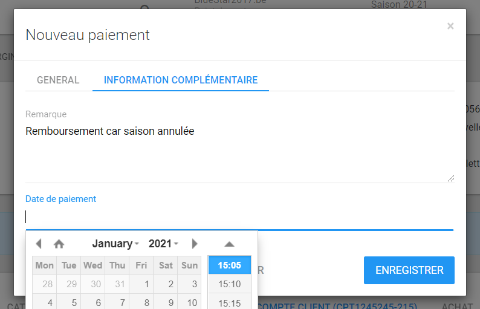Click the Date de paiement field

tap(239, 218)
